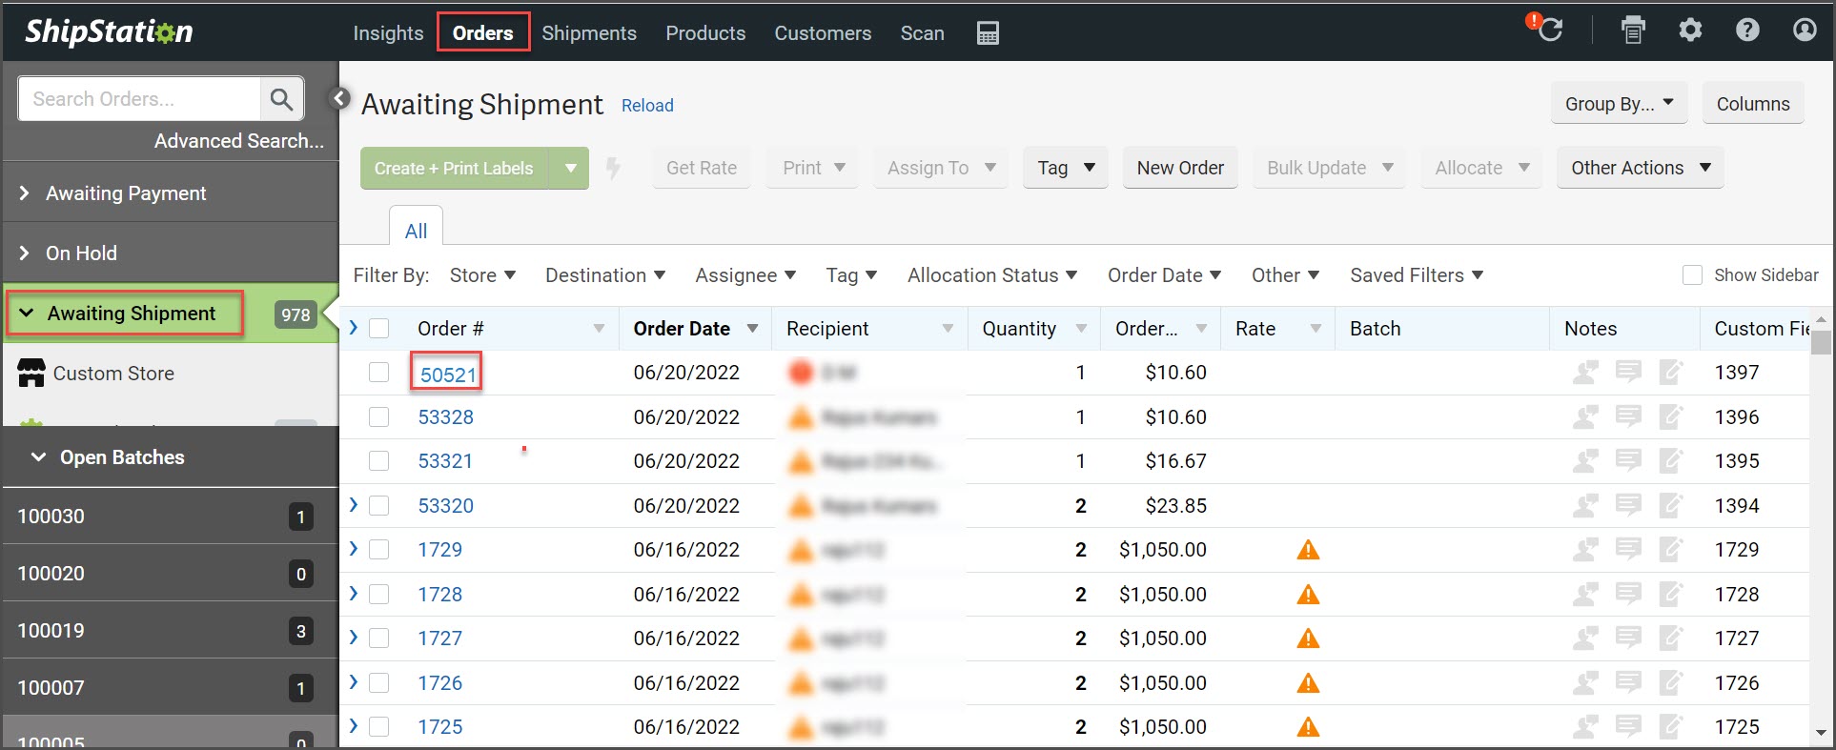Click the edit note icon for order 1725
The image size is (1836, 750).
tap(1671, 727)
